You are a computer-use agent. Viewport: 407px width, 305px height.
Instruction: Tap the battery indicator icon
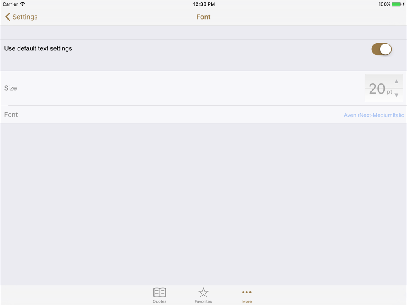coord(396,4)
